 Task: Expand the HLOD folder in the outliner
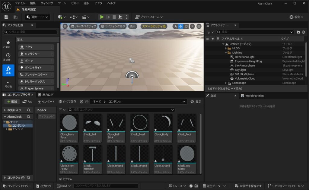tap(226, 48)
